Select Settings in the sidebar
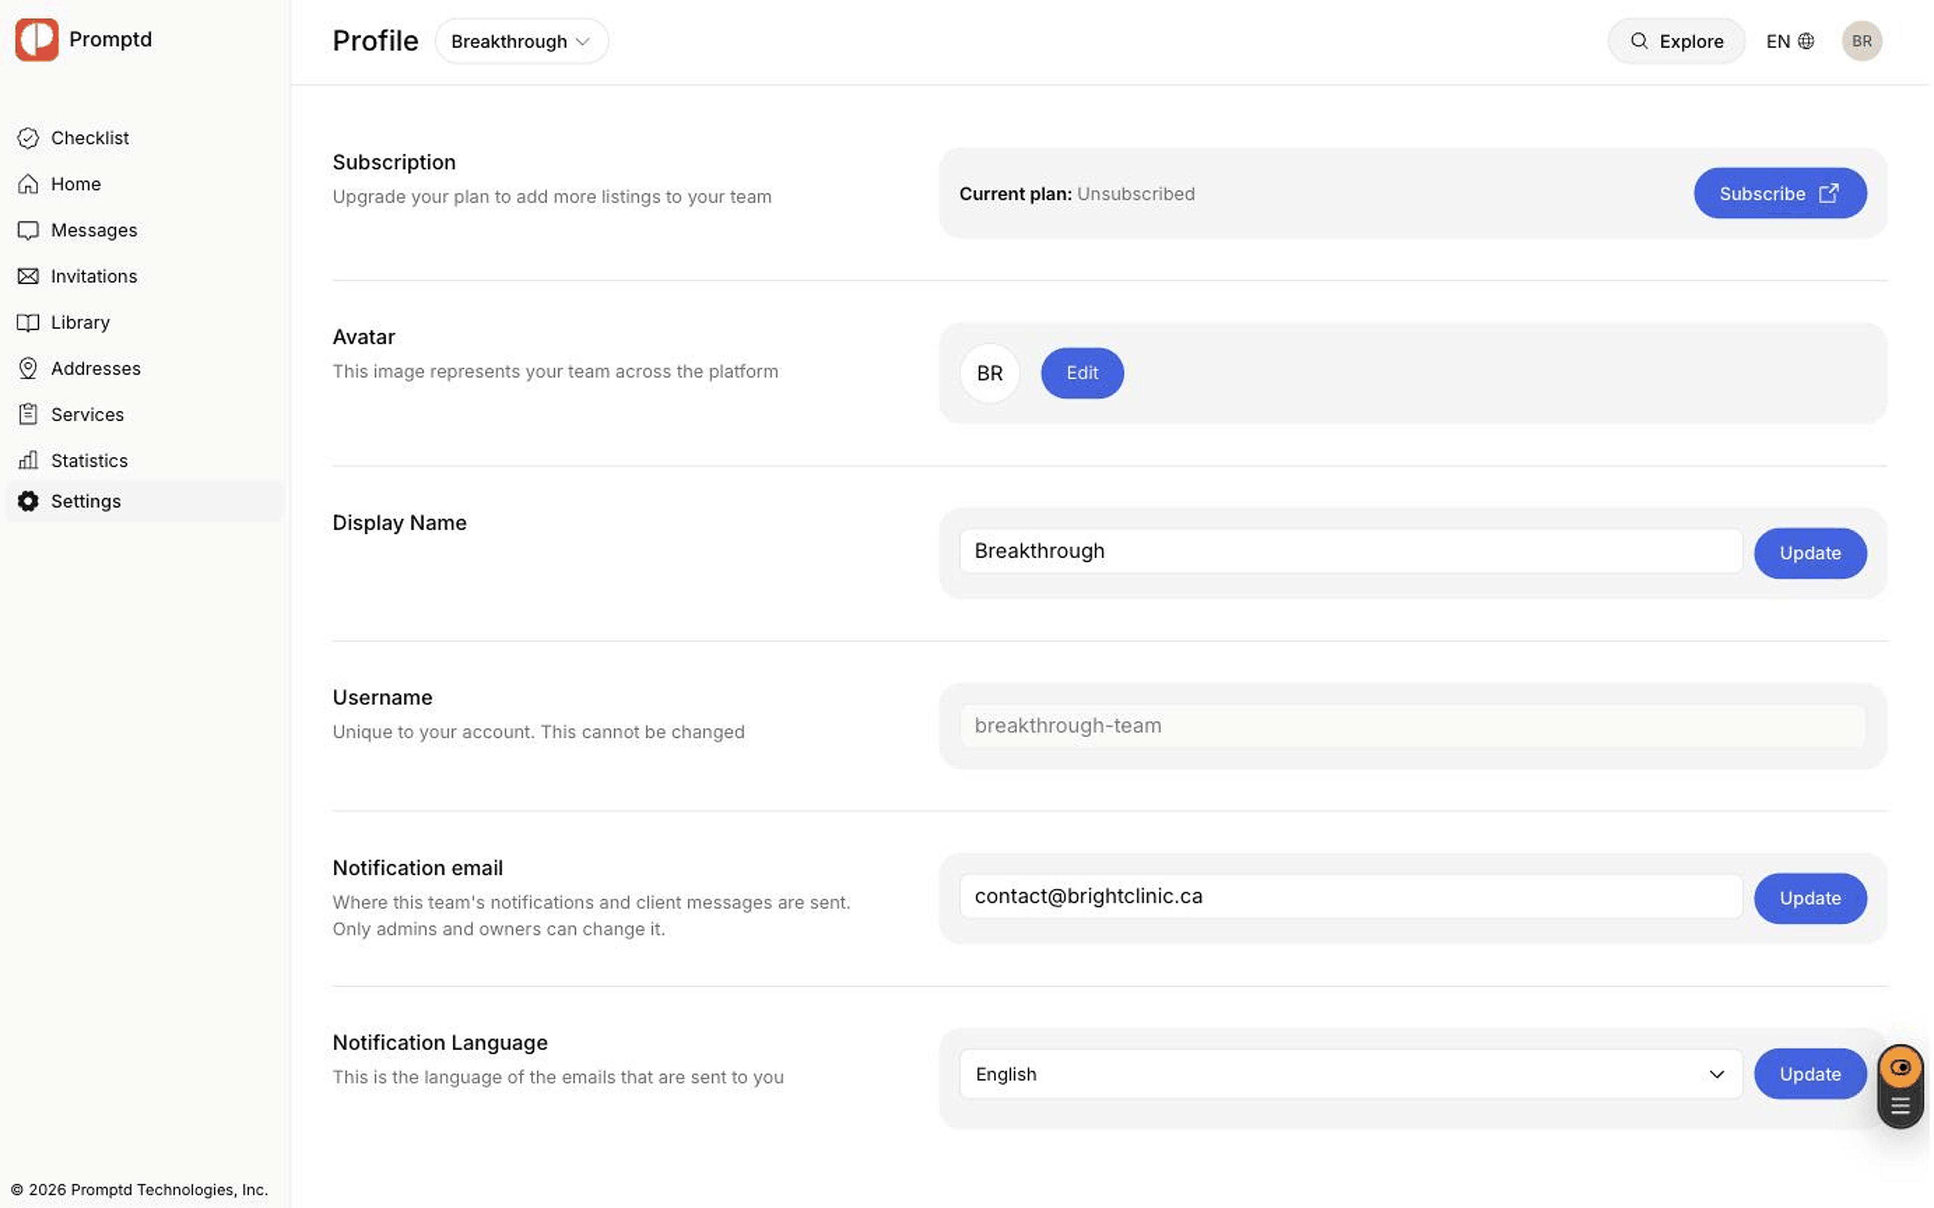Screen dimensions: 1934x1208 click(146, 502)
